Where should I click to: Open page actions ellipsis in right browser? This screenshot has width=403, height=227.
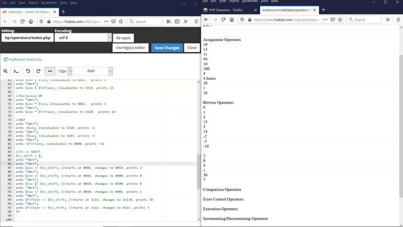pos(325,20)
